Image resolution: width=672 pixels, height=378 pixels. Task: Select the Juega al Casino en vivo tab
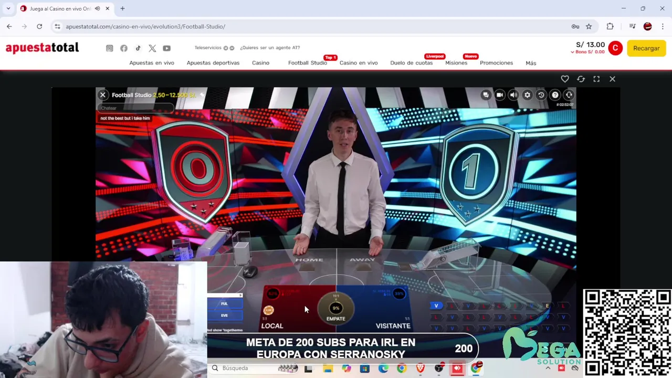point(65,9)
